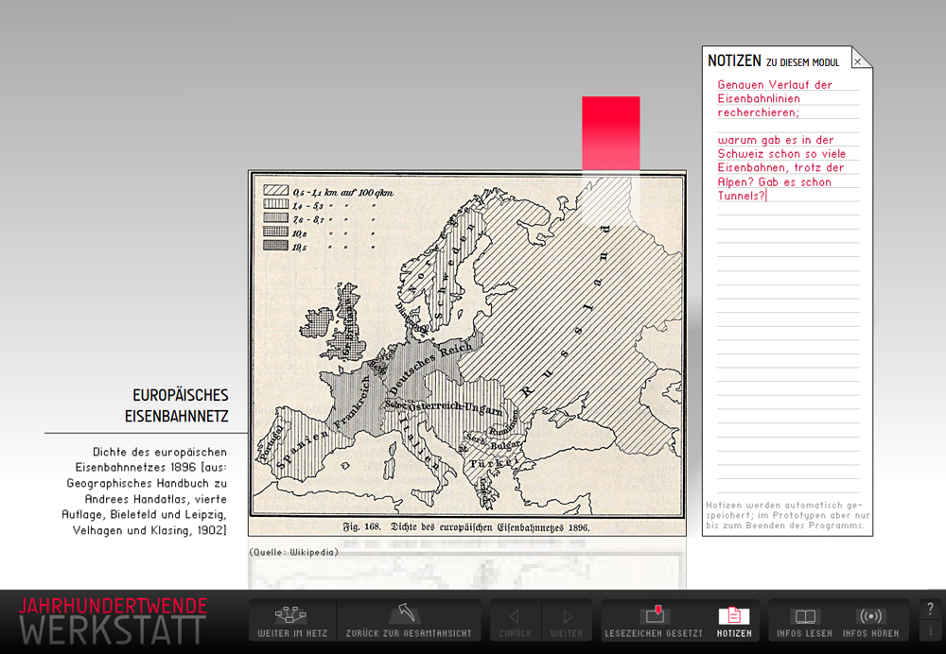The height and width of the screenshot is (654, 946).
Task: Open the info 'i' icon
Action: click(930, 630)
